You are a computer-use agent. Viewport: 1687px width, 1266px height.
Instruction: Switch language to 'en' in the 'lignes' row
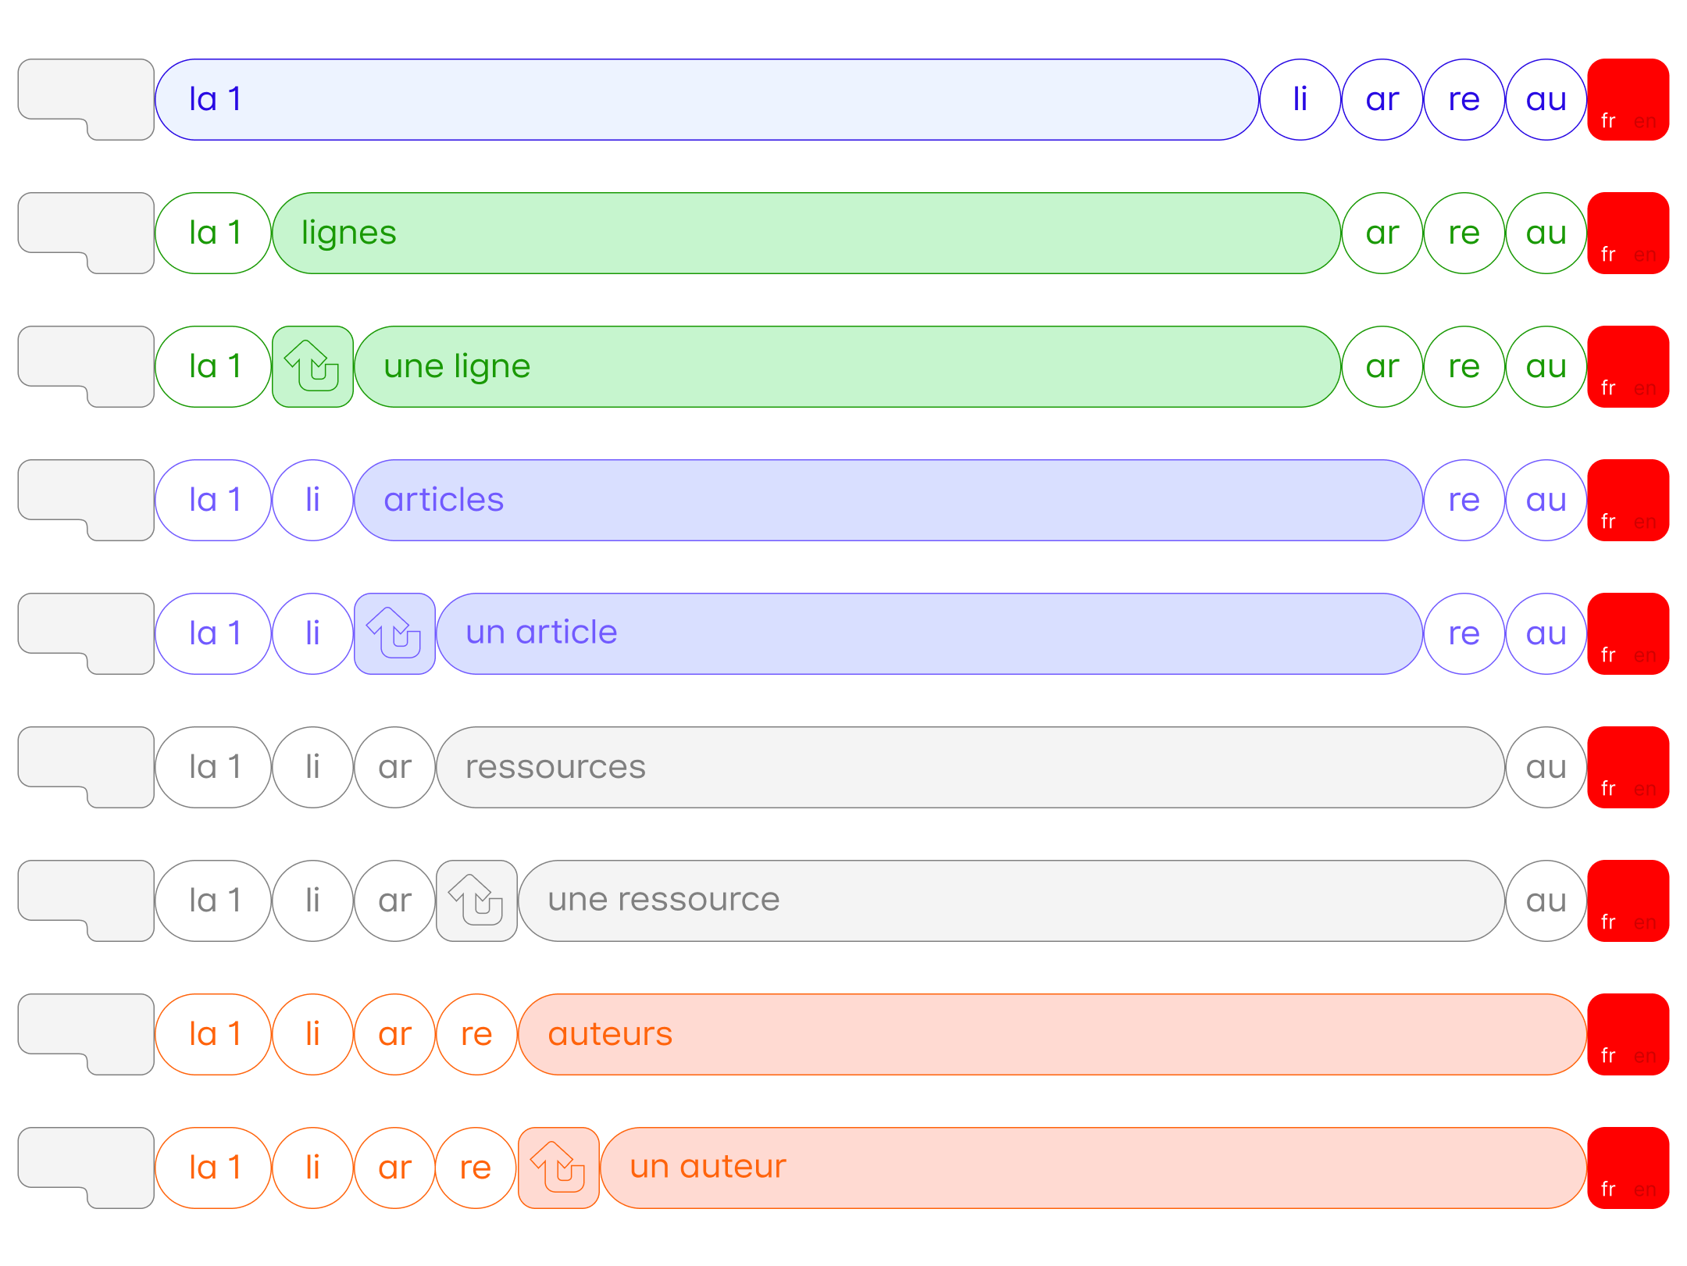click(1645, 255)
